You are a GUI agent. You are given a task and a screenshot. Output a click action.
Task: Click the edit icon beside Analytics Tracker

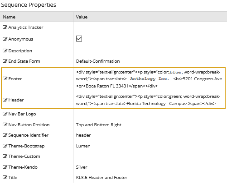pyautogui.click(x=5, y=27)
